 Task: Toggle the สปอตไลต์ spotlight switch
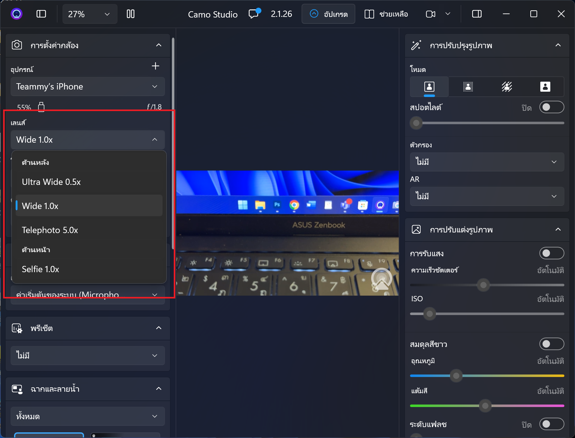pyautogui.click(x=552, y=107)
